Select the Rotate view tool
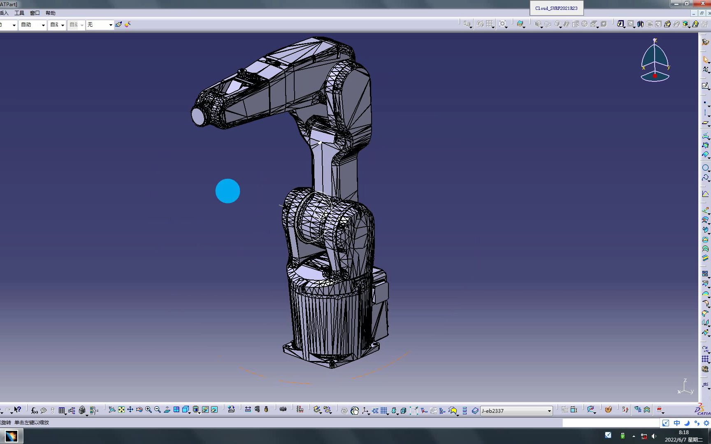Screen dimensions: 711x444 point(139,410)
